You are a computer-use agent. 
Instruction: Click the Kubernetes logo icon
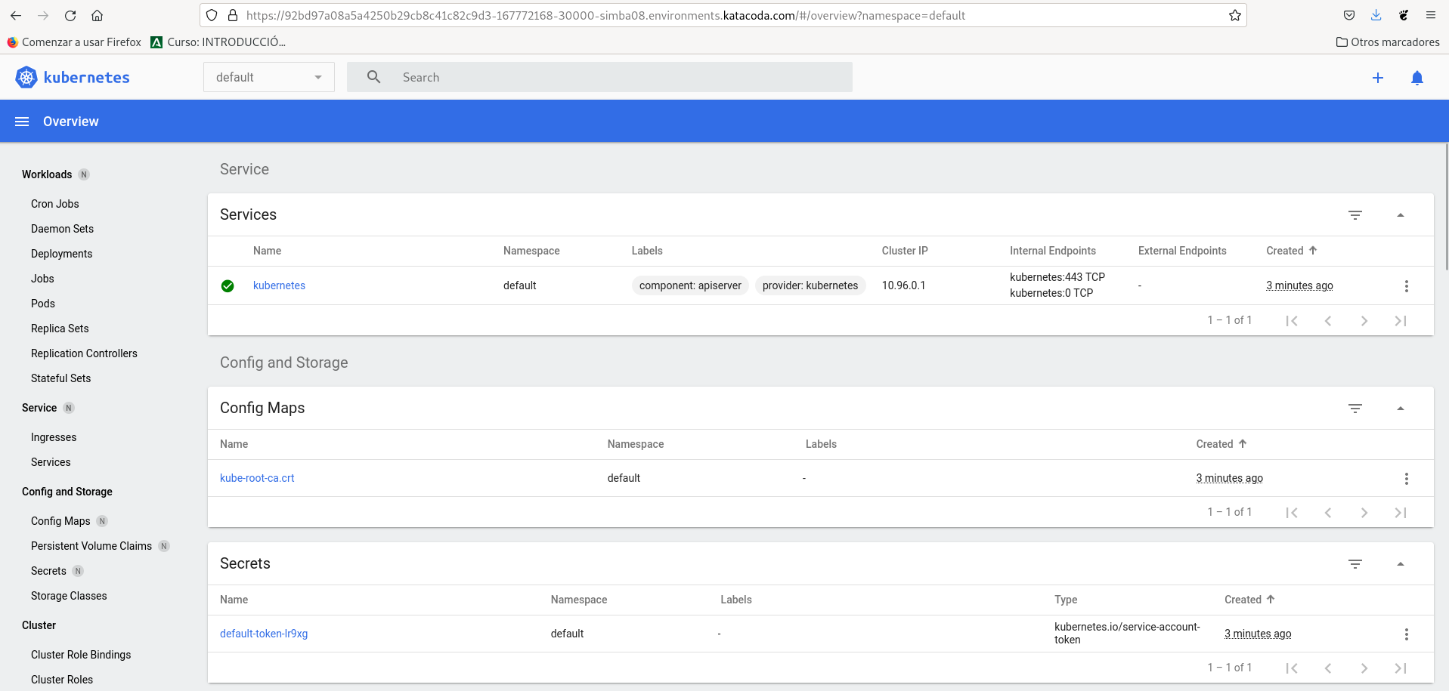[26, 77]
